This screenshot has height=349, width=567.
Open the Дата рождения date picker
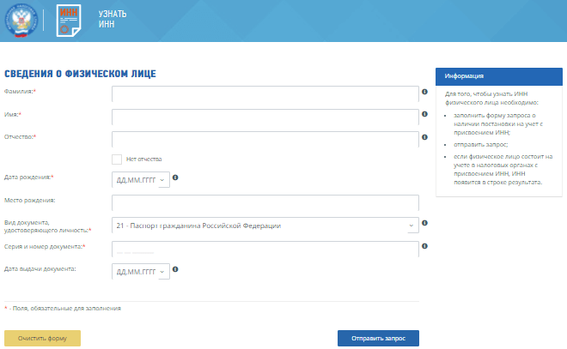(142, 180)
